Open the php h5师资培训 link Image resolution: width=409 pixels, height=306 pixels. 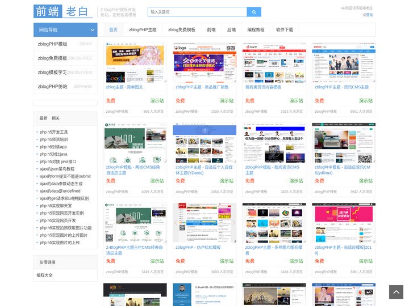(x=54, y=139)
